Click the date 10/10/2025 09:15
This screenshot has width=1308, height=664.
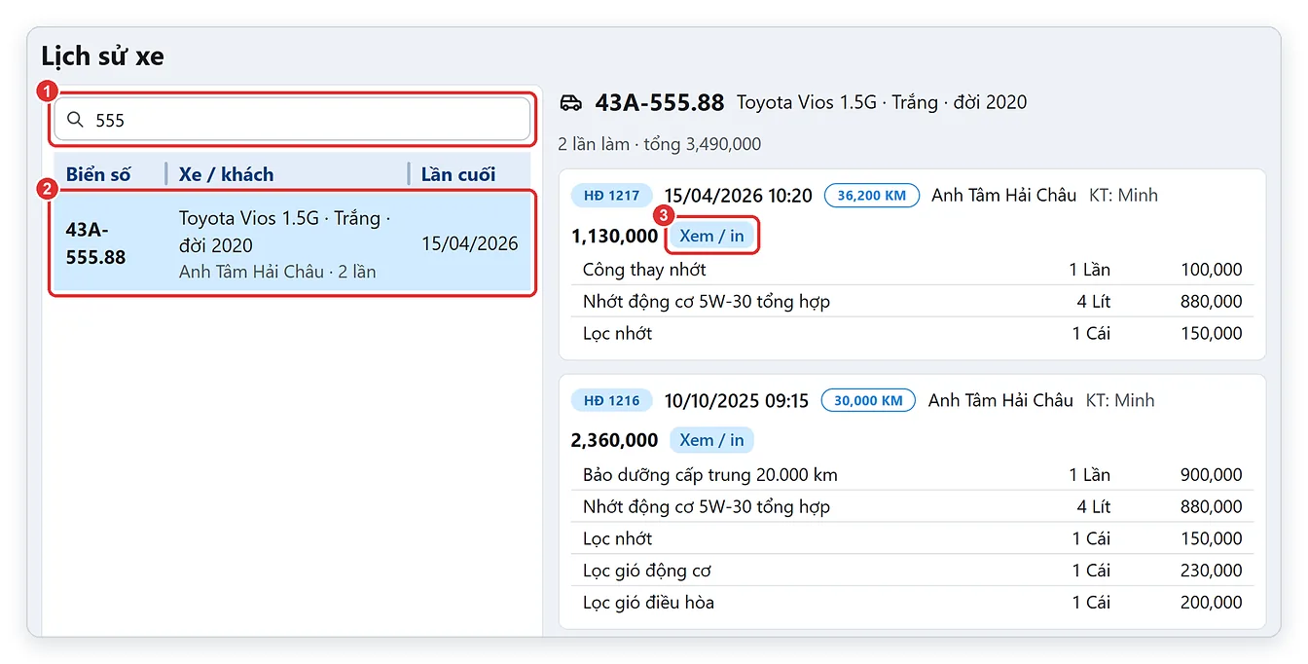click(x=736, y=400)
